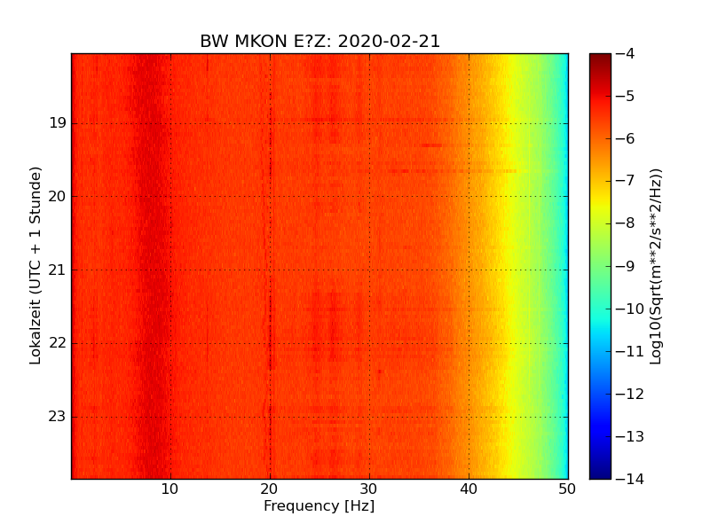Click the dark blue bottom of the colorbar

600,473
